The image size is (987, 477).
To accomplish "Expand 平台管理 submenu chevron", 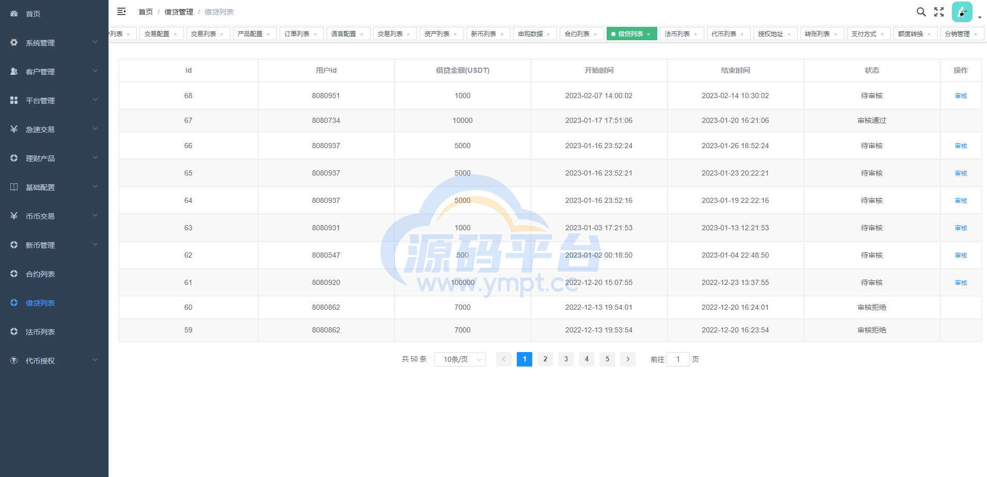I will pos(95,100).
